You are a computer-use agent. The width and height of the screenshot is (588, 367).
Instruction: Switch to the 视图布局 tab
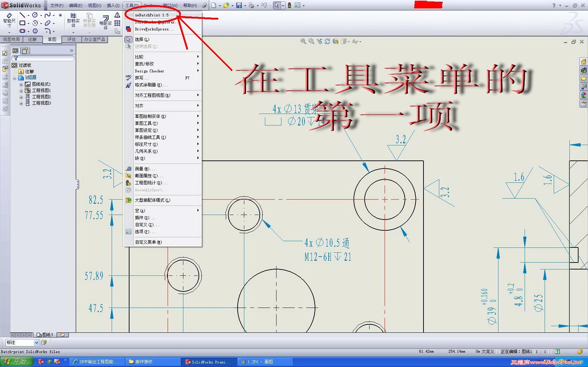[x=12, y=39]
